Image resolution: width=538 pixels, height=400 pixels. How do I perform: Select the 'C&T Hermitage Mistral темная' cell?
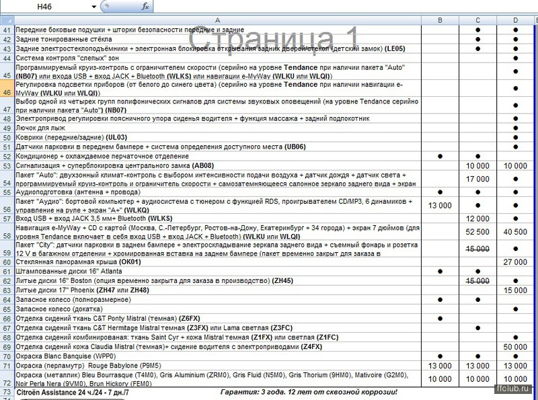pos(218,328)
